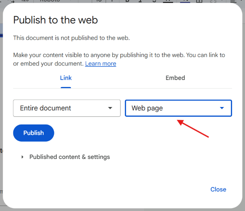
Task: Open the Entire document dropdown
Action: [67, 108]
